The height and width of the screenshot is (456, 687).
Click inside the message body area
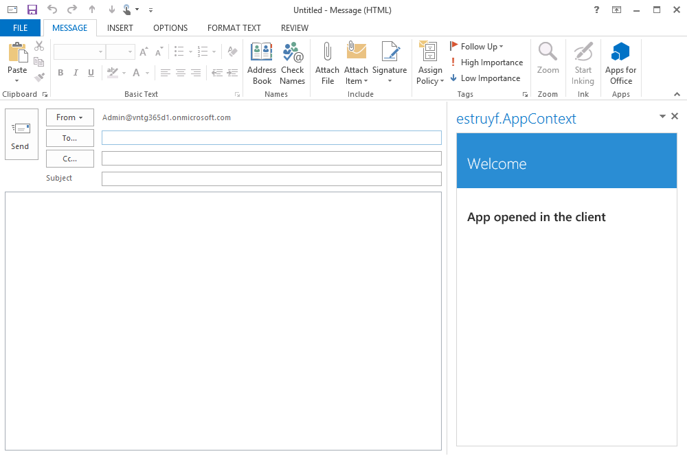click(x=223, y=321)
